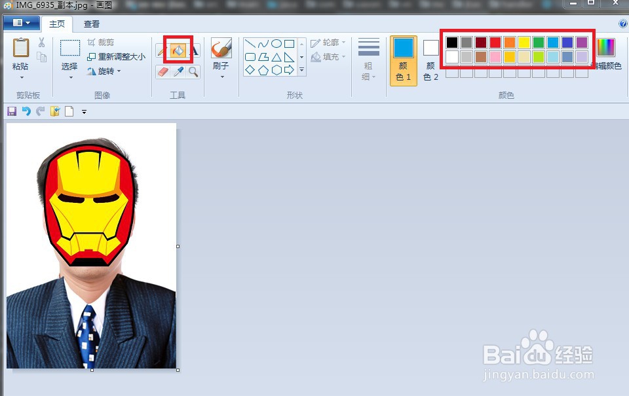Select the Color picker eyedropper tool

[178, 72]
